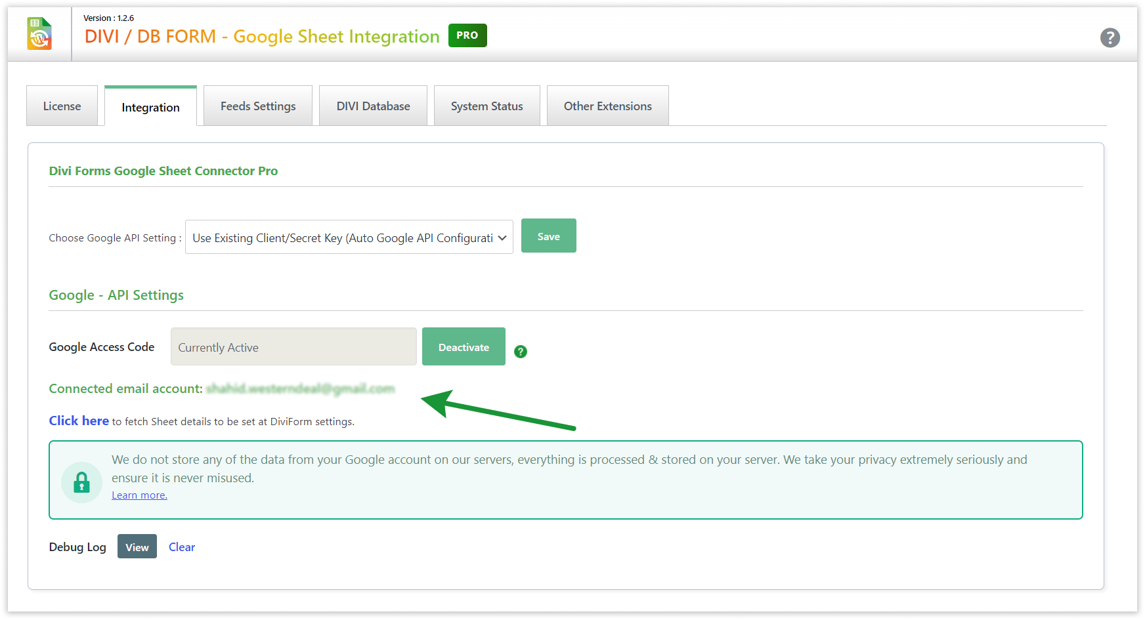Click the Google Access Code field
1145x620 pixels.
(293, 347)
